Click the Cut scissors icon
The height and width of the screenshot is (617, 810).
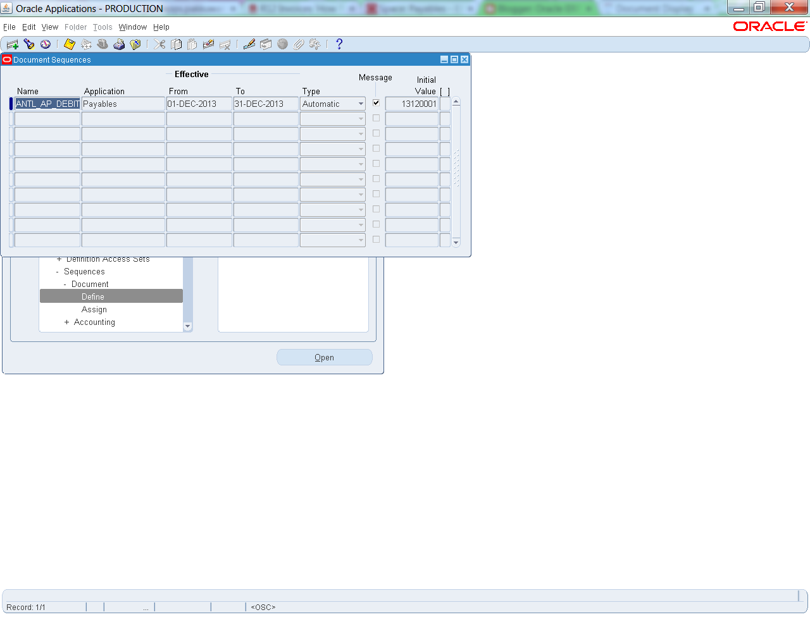159,44
